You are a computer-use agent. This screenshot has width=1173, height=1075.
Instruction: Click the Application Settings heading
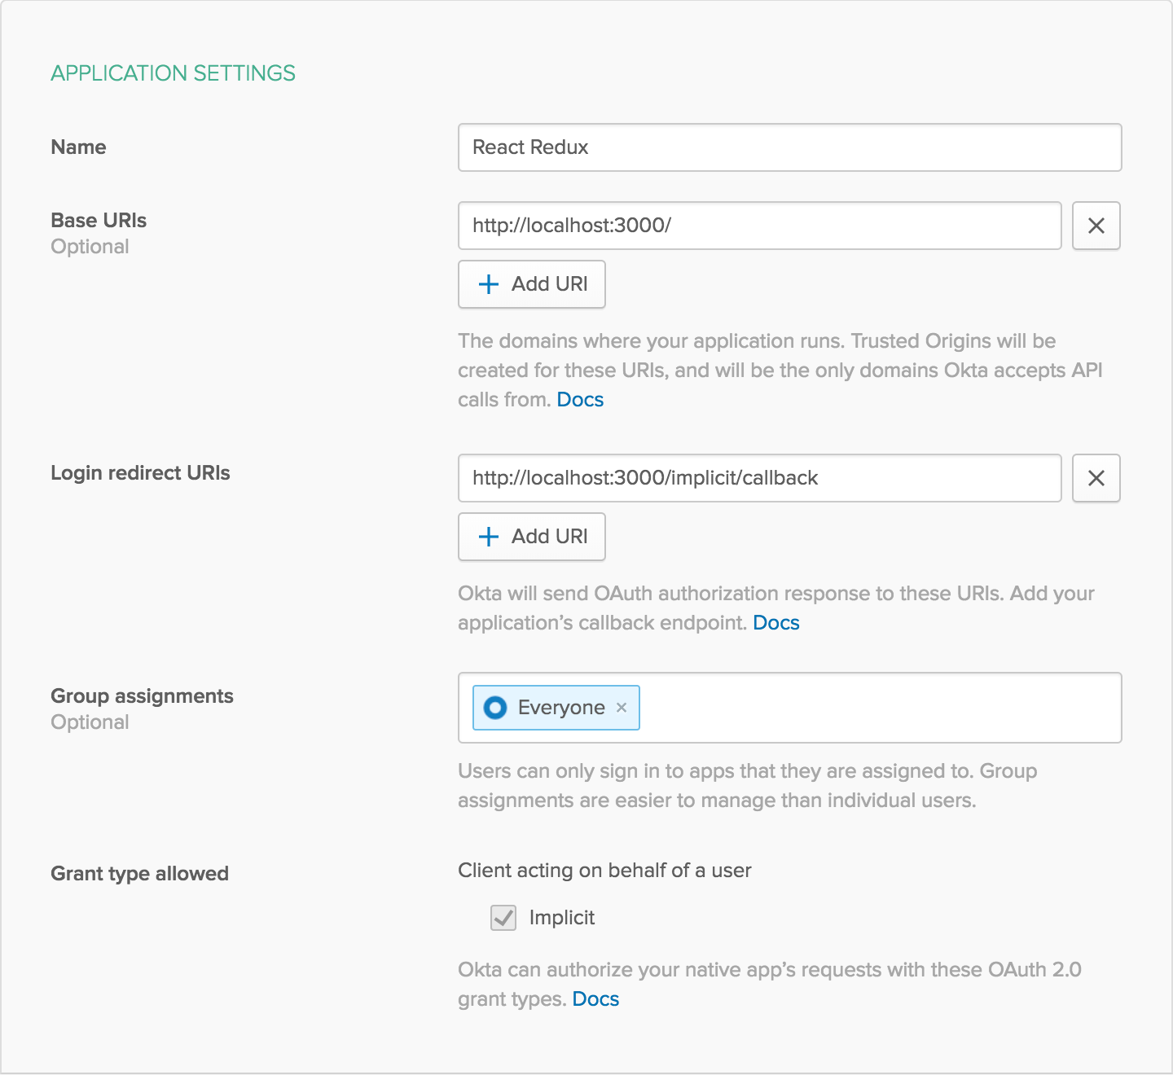pos(173,73)
